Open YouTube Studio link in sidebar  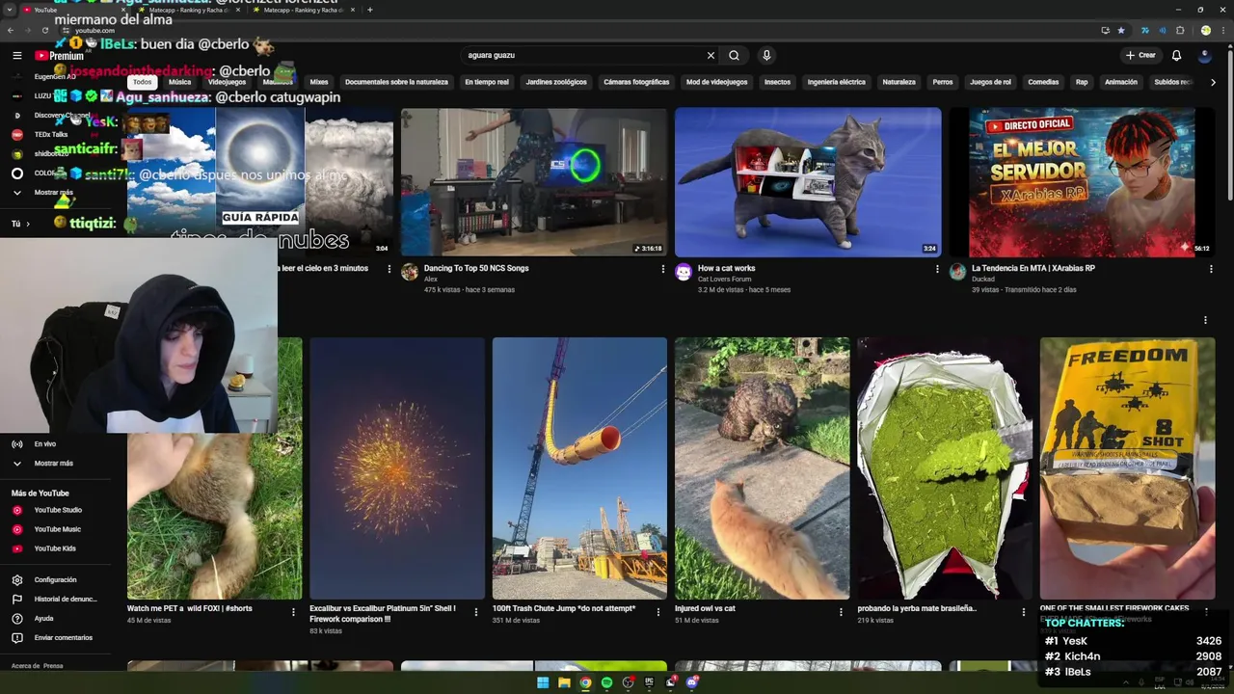click(x=58, y=510)
